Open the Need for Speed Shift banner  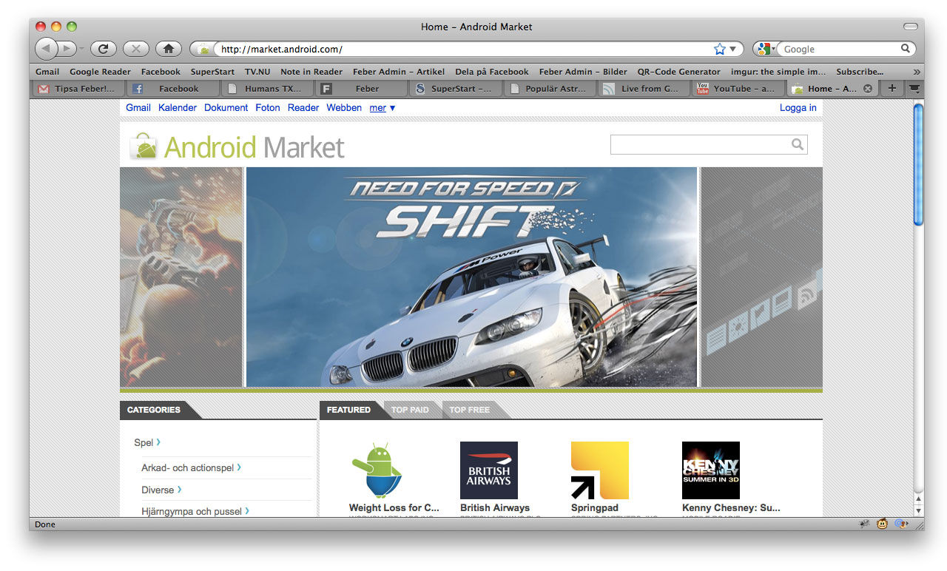(471, 277)
